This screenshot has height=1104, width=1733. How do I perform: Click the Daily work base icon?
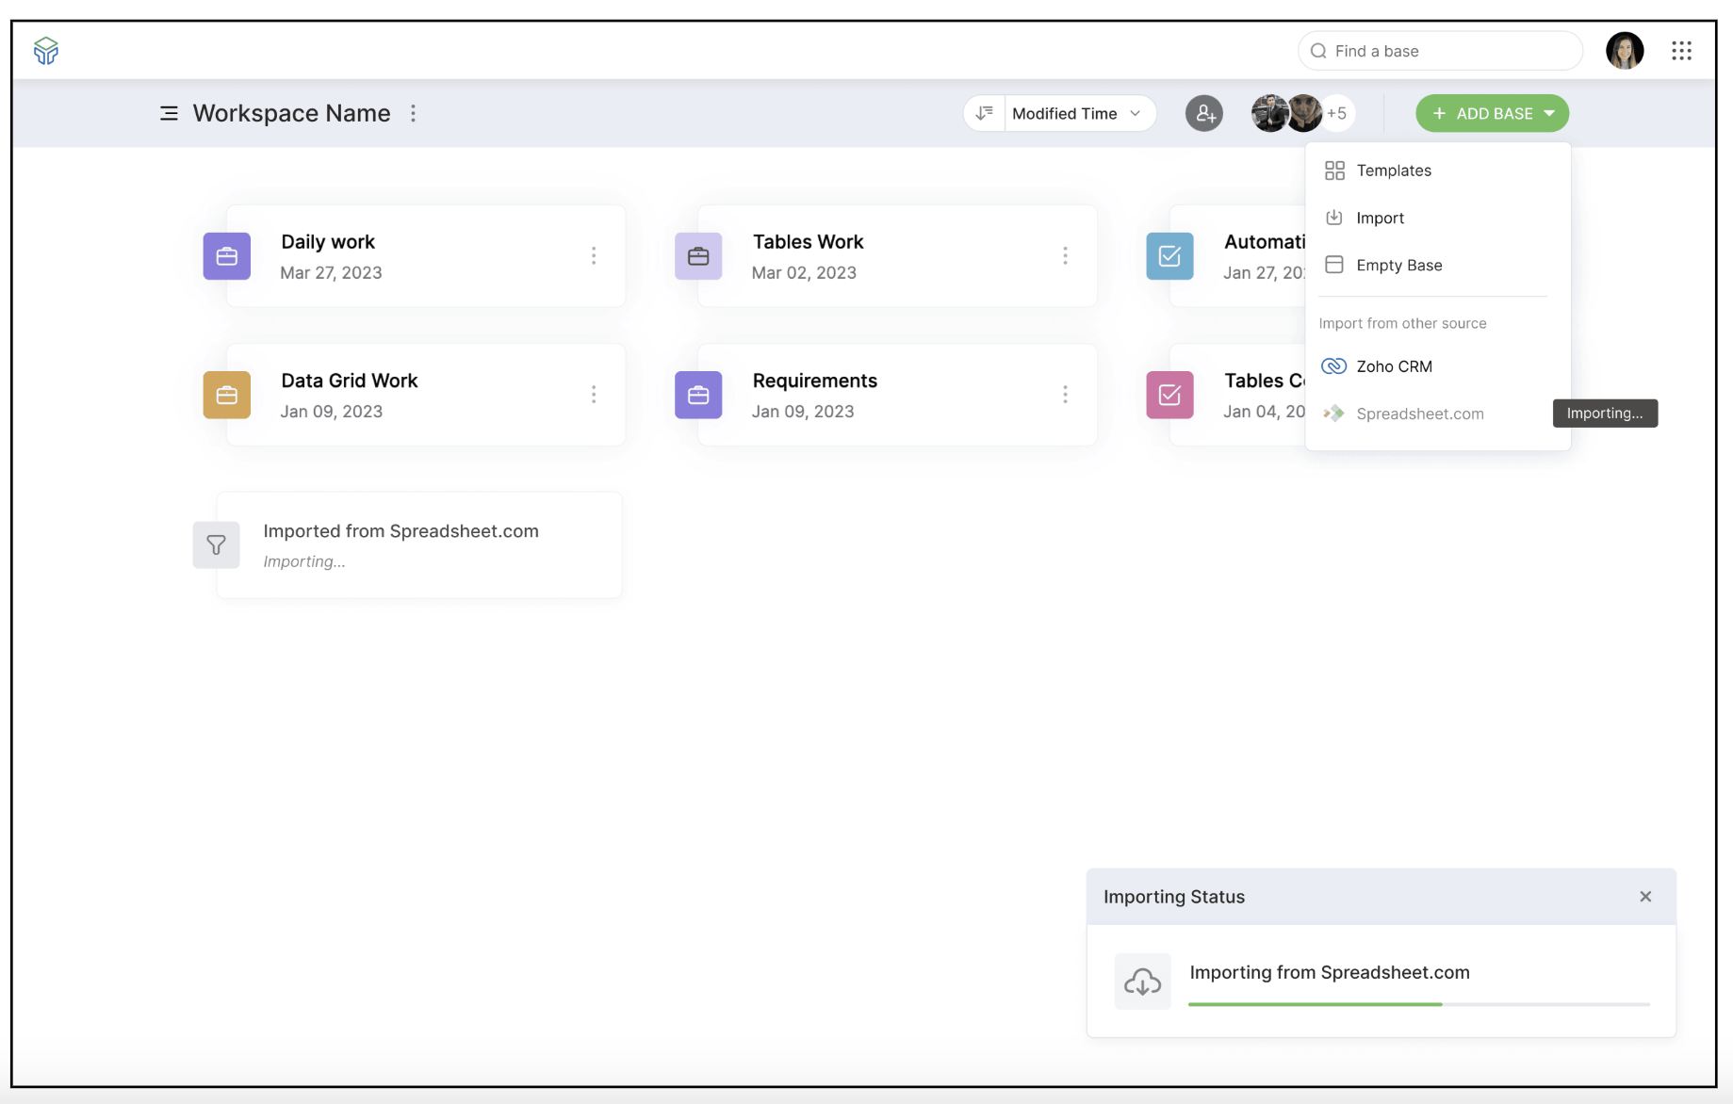click(x=227, y=256)
